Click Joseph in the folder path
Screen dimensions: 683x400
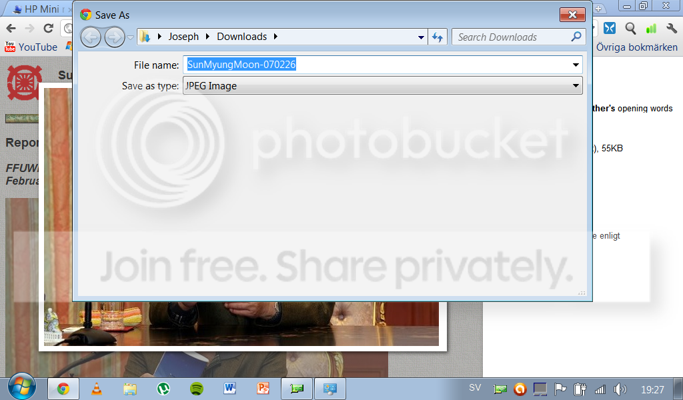(x=183, y=37)
